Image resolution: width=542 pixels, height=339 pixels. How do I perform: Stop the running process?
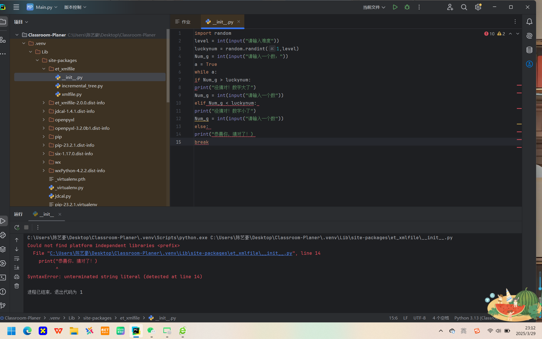pos(26,227)
